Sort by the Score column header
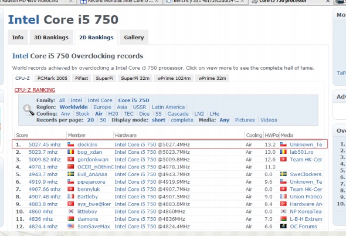 pos(22,135)
